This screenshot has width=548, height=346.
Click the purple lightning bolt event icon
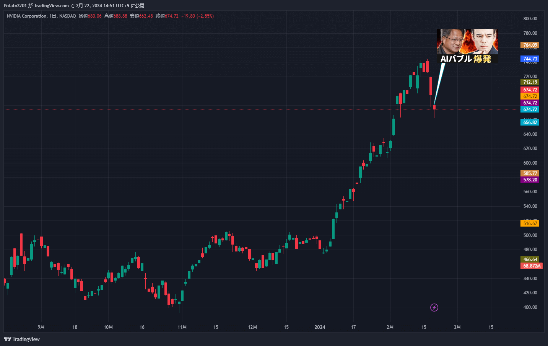pos(434,307)
